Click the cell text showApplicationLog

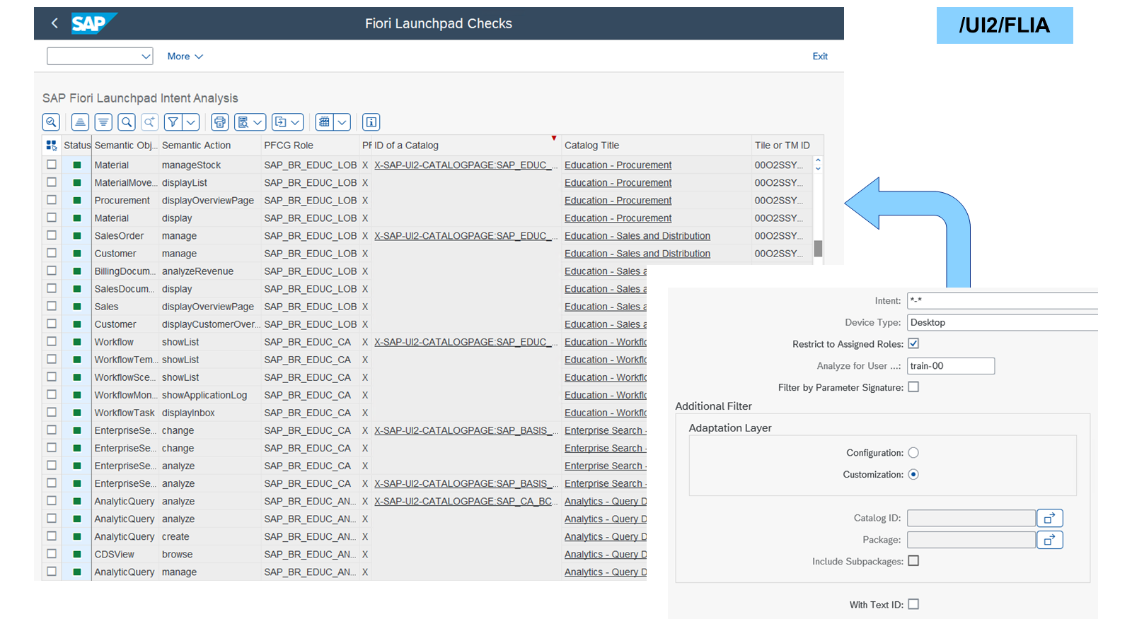click(204, 395)
